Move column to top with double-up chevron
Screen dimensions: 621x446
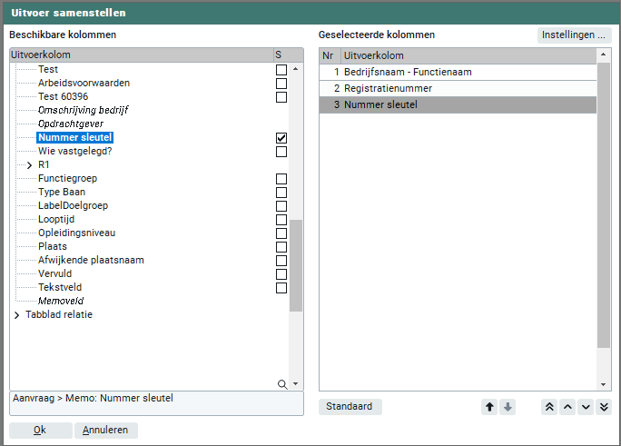pyautogui.click(x=547, y=407)
